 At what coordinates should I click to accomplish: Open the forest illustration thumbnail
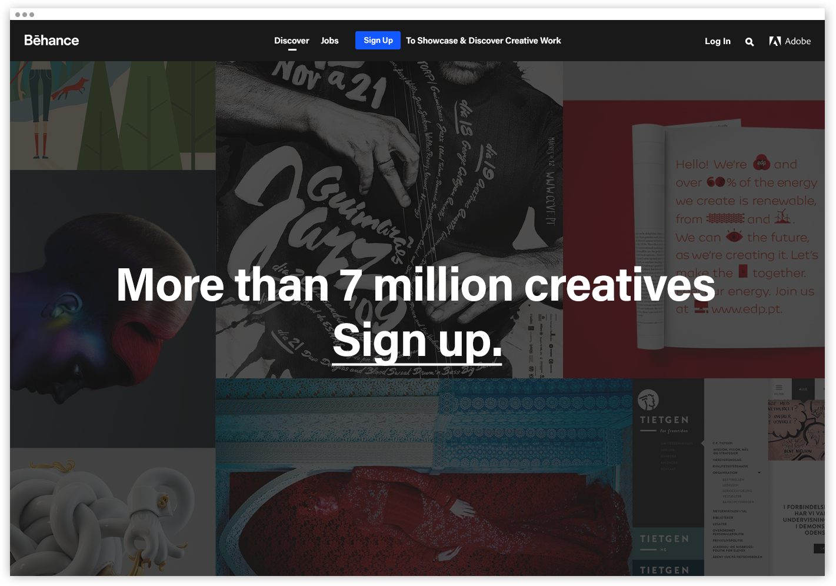113,115
